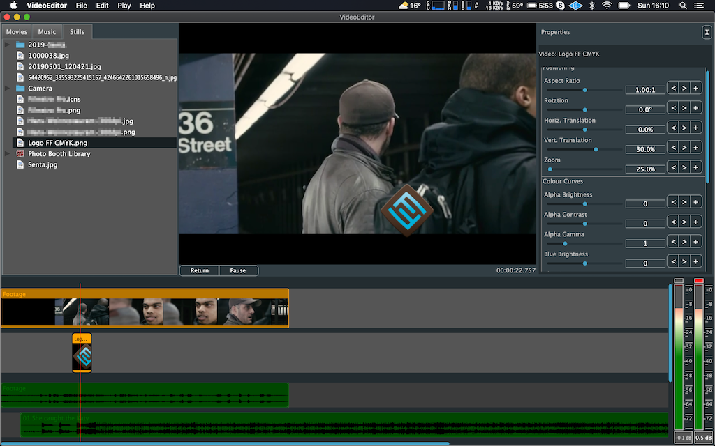
Task: Adjust the Rotation slider
Action: click(x=584, y=109)
